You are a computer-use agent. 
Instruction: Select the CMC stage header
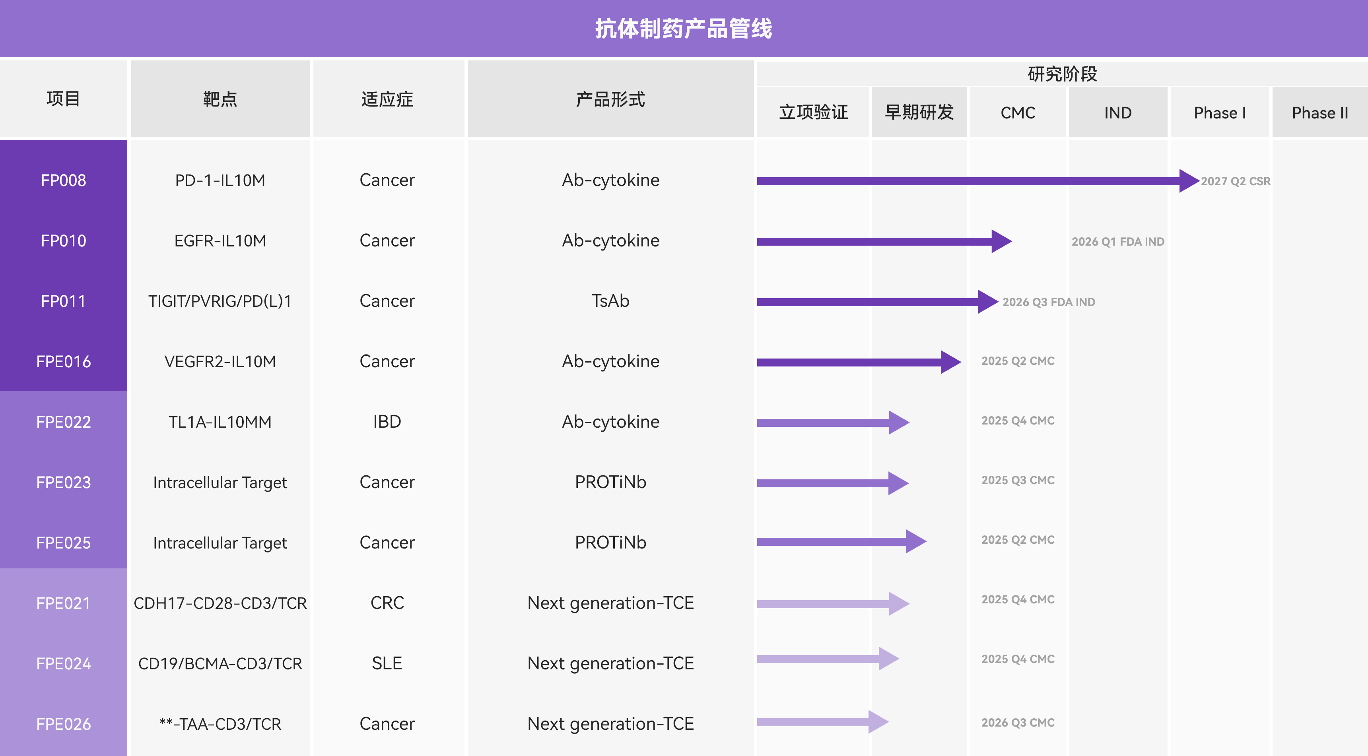click(x=1018, y=112)
